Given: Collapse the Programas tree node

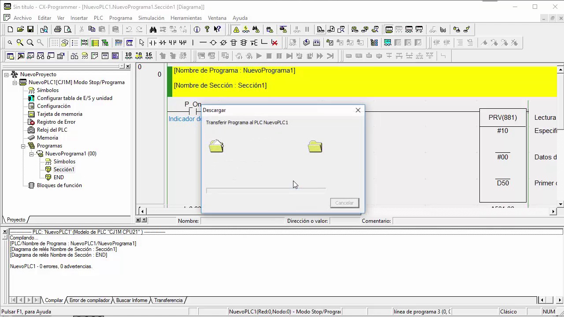Looking at the screenshot, I should (x=23, y=146).
